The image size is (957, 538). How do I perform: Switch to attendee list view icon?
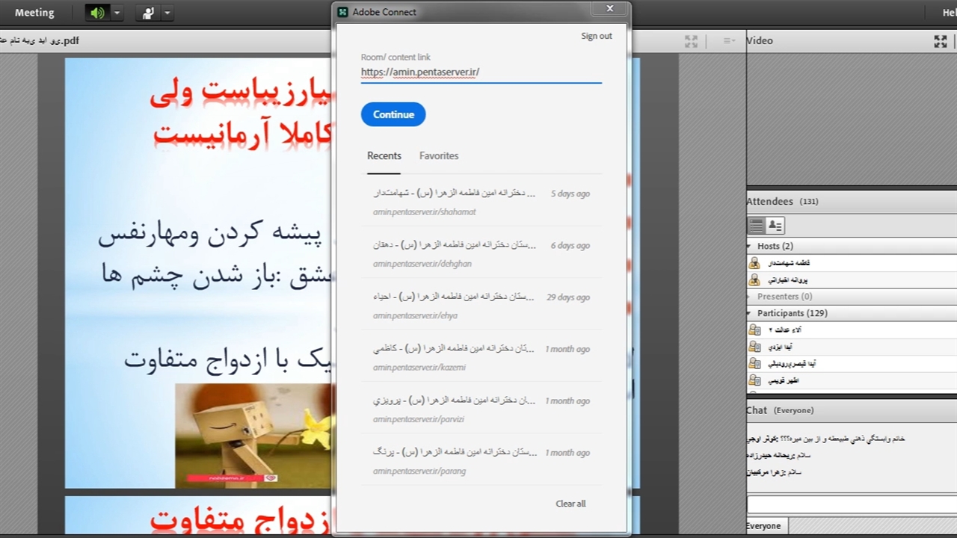[x=757, y=225]
